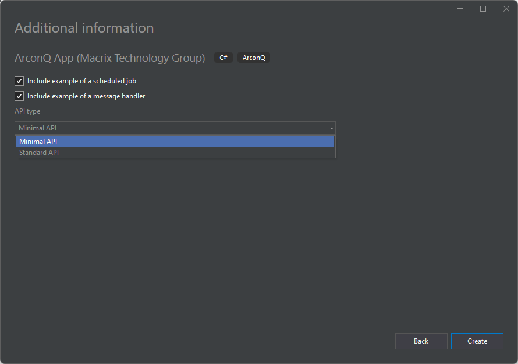
Task: Toggle the scheduled job example checkbox
Action: pos(19,81)
